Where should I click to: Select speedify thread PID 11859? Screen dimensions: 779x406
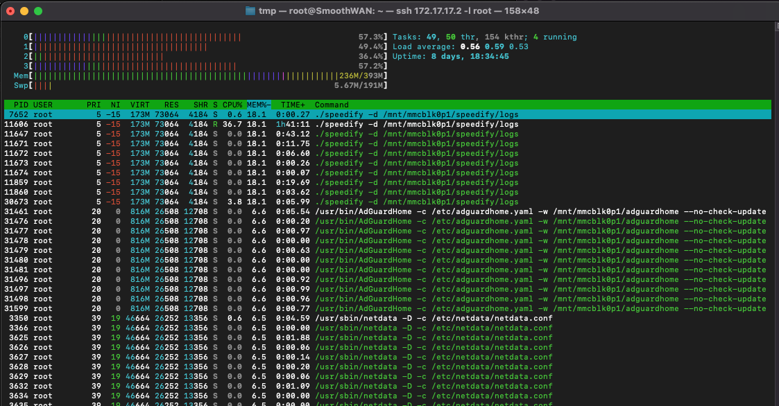pos(388,182)
